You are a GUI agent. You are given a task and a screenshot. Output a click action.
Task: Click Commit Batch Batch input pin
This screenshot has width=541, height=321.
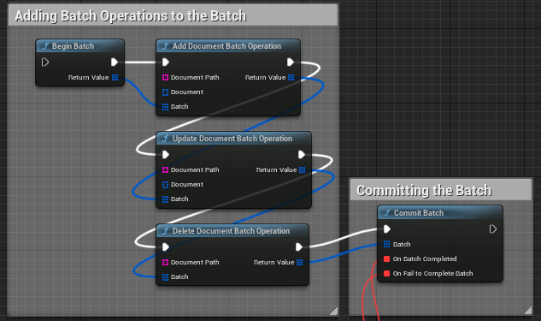pyautogui.click(x=387, y=244)
